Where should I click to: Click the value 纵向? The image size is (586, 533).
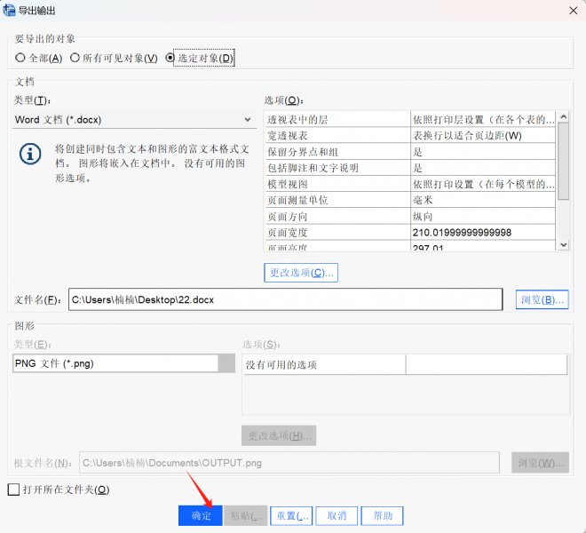[x=423, y=216]
